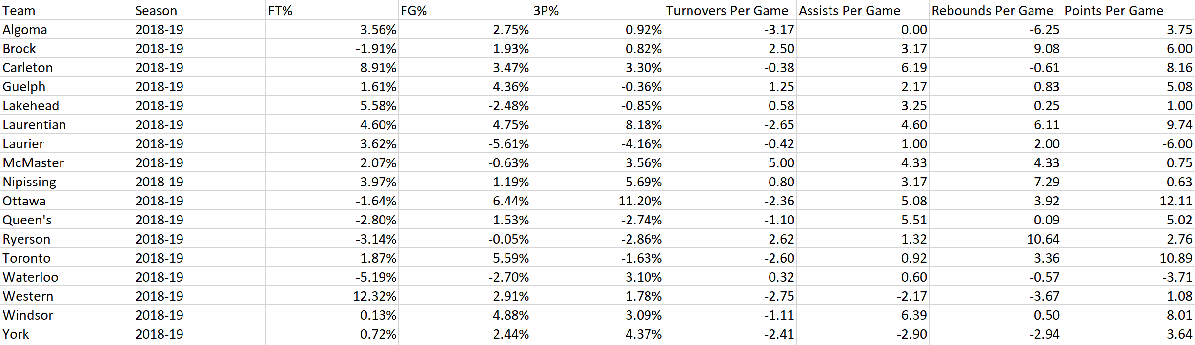
Task: Select Toronto's points per game 10.89
Action: point(1175,258)
